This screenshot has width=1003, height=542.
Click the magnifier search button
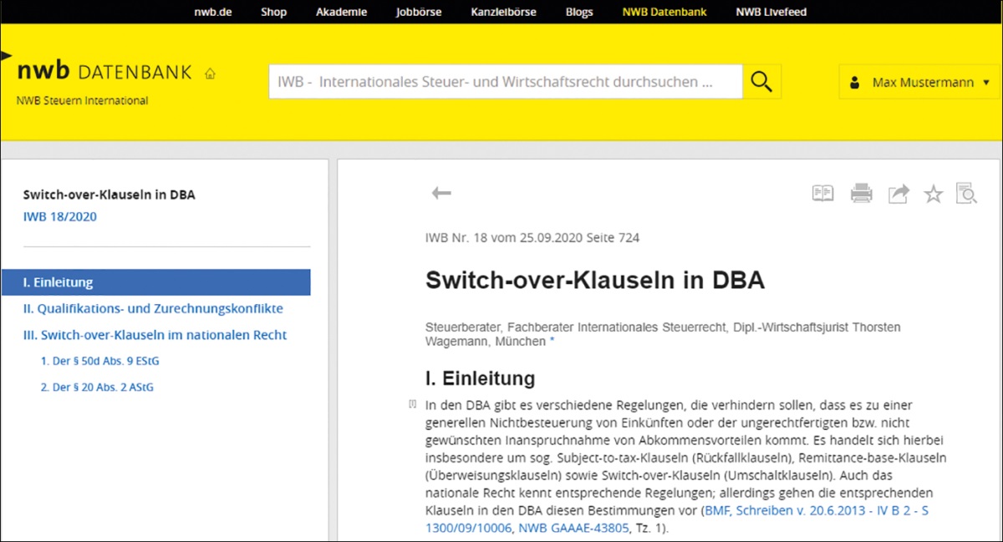(761, 82)
